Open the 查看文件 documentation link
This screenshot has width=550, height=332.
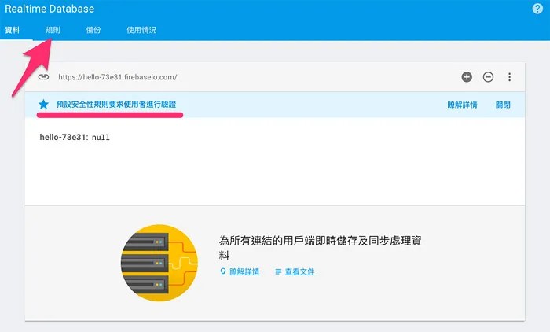coord(300,271)
